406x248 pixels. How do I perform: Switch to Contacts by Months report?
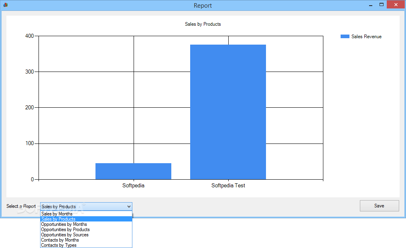(x=86, y=240)
